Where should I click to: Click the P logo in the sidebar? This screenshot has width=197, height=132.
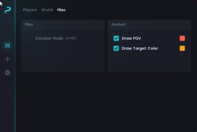(8, 10)
